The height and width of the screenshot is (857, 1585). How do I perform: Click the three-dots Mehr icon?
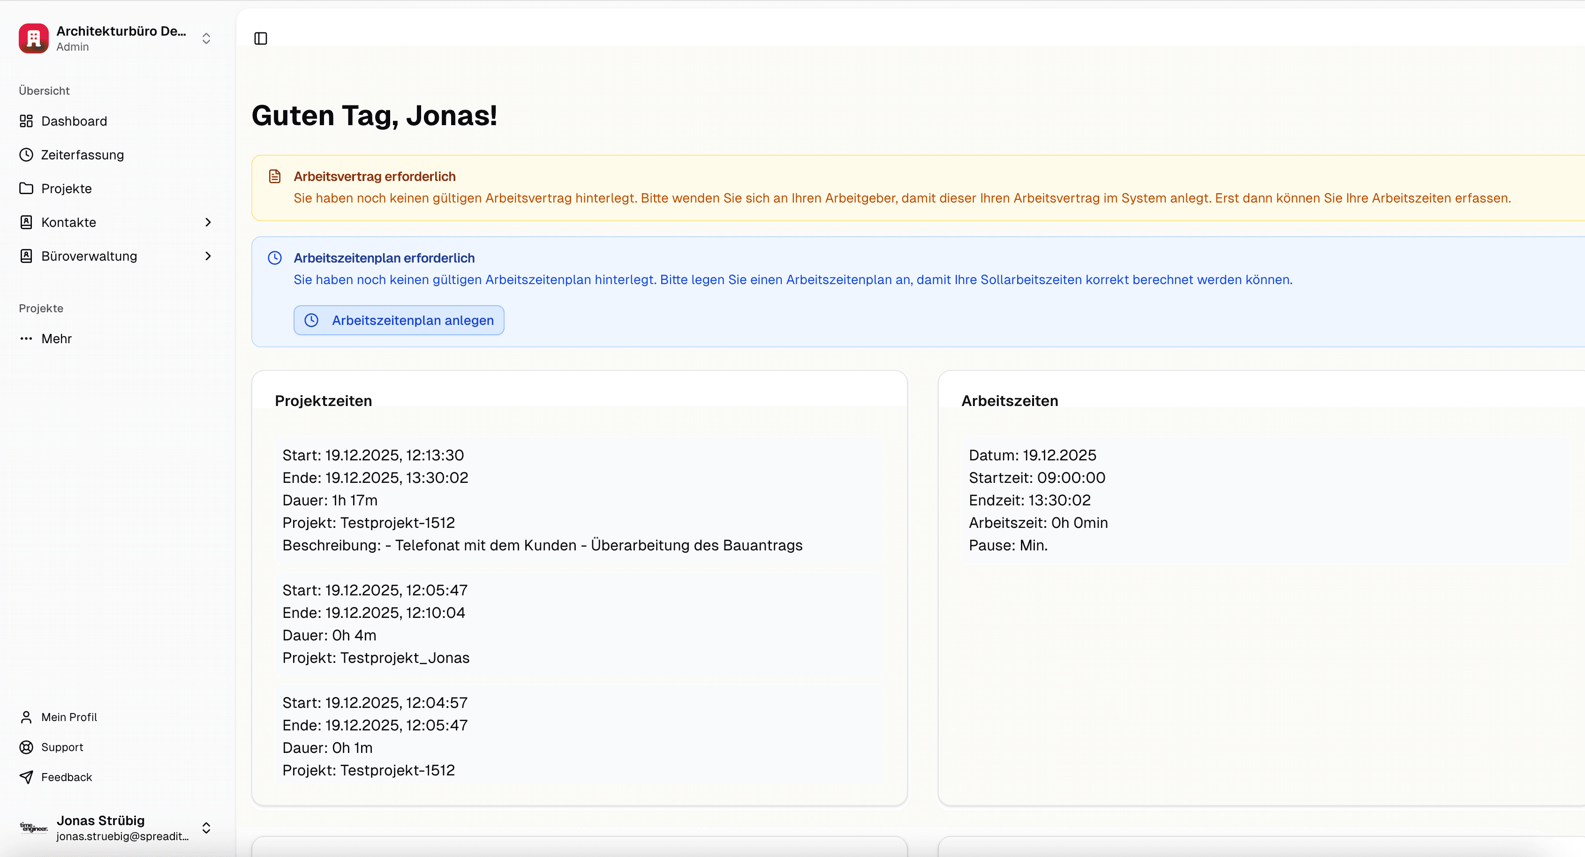(26, 339)
